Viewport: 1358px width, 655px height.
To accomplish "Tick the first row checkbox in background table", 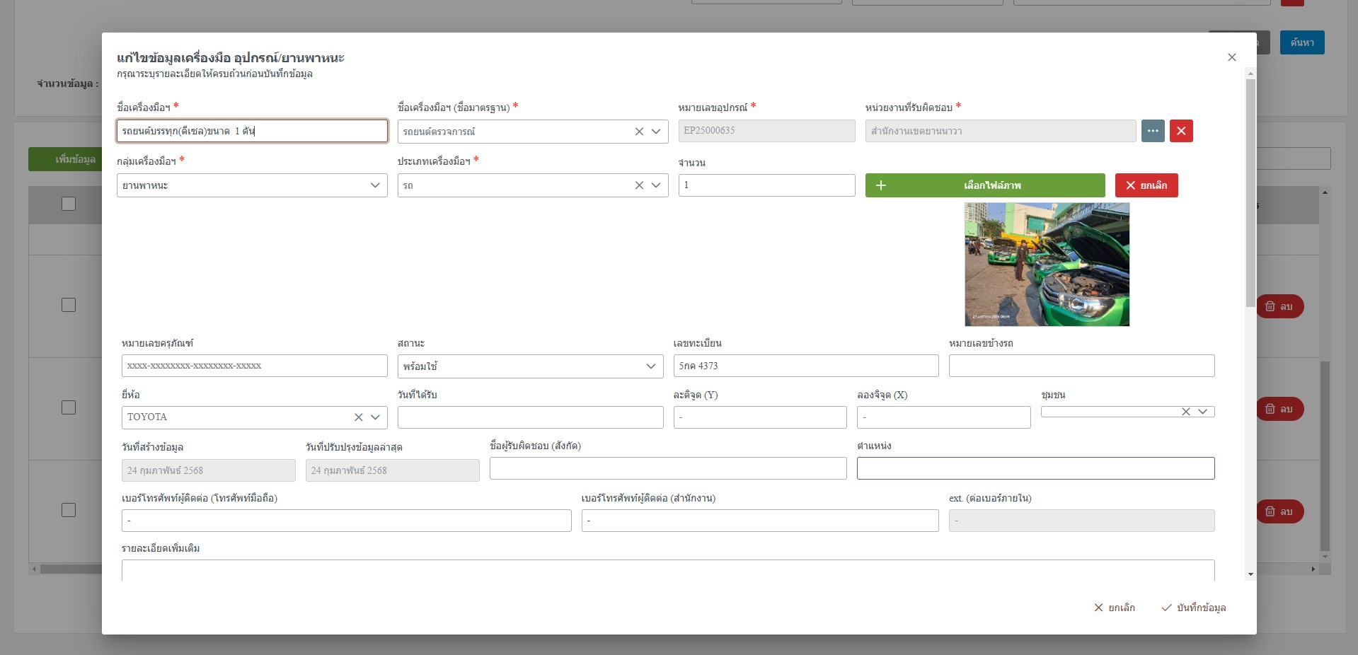I will pos(69,305).
